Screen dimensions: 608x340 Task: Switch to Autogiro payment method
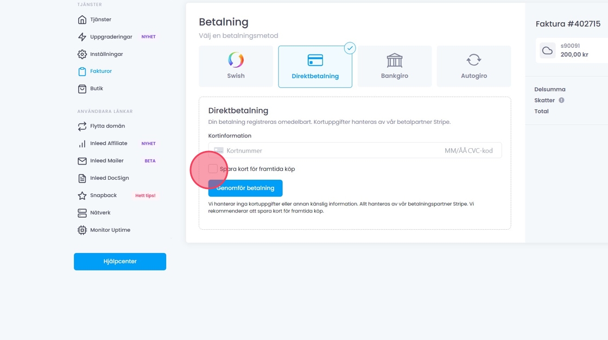pos(474,66)
